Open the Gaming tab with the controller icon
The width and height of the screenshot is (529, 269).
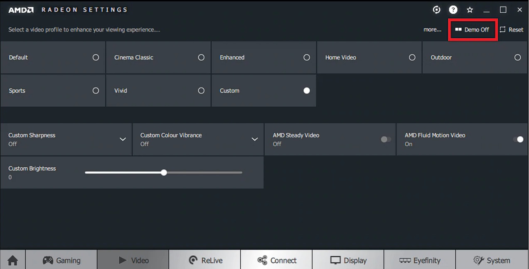click(x=62, y=260)
